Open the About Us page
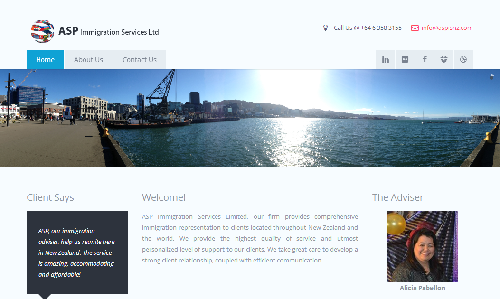The image size is (500, 299). pyautogui.click(x=88, y=60)
